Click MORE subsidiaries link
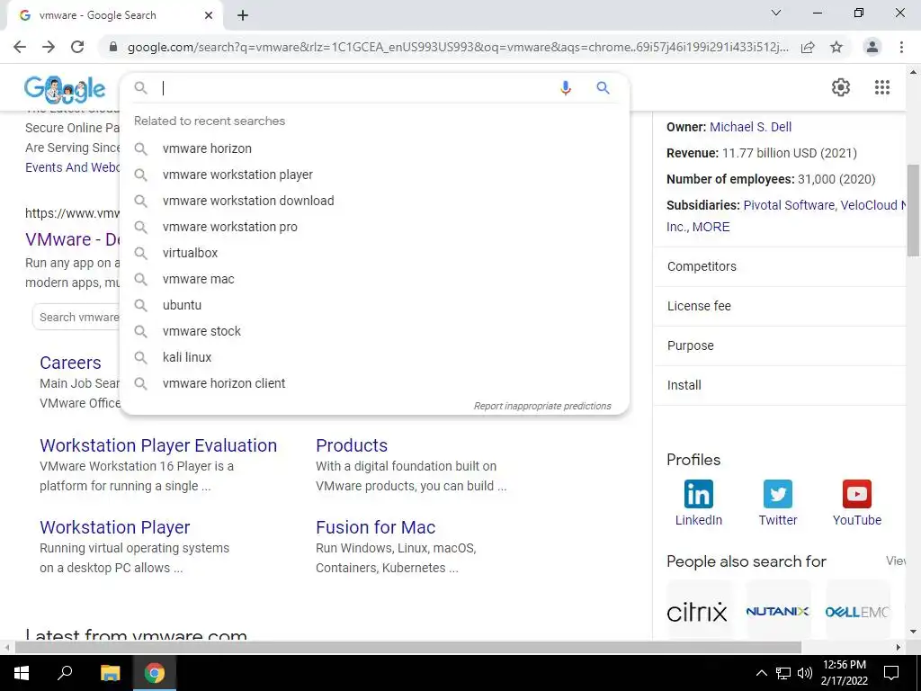 pyautogui.click(x=711, y=227)
